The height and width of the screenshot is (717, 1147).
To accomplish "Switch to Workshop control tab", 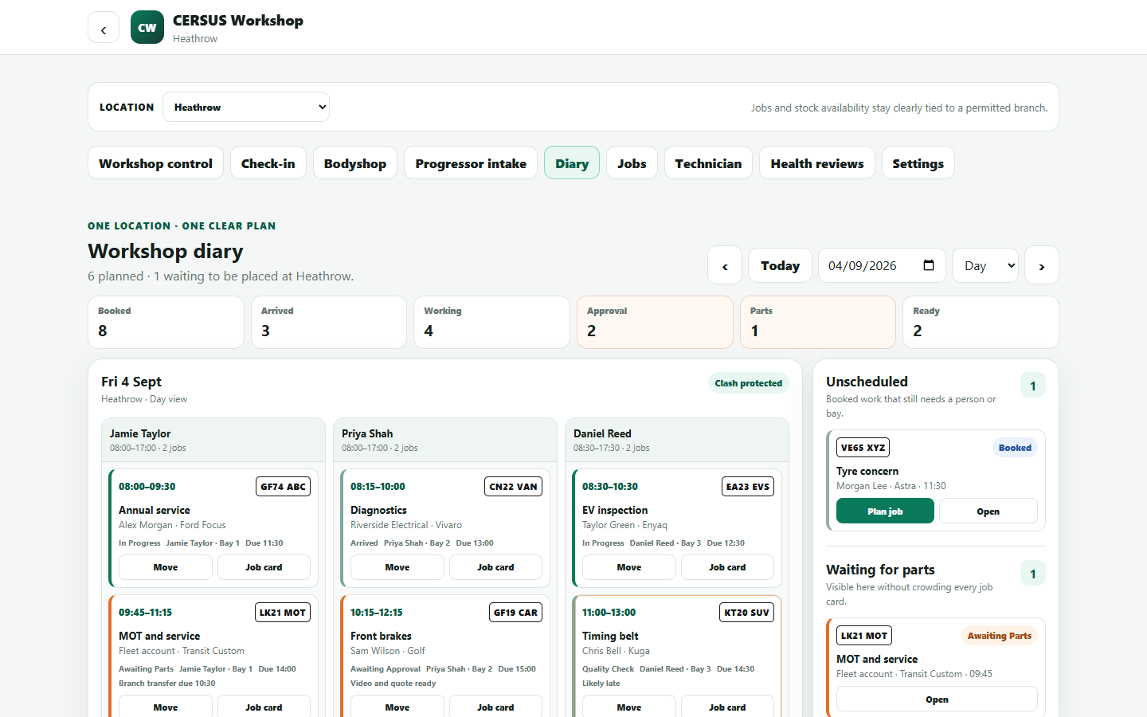I will tap(155, 163).
